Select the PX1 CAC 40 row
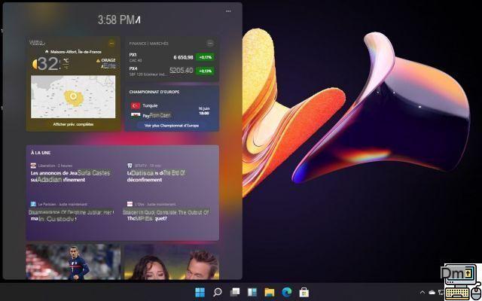482x301 pixels. (x=172, y=57)
